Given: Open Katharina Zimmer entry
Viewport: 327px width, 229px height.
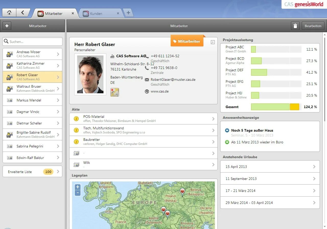Looking at the screenshot, I should pyautogui.click(x=32, y=65).
